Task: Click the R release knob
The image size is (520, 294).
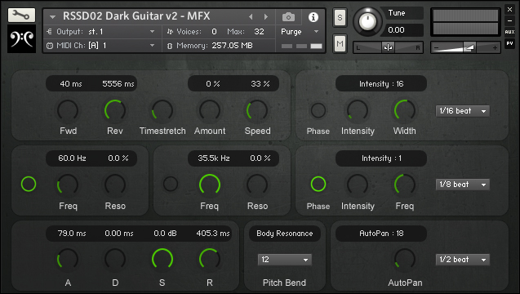Action: coord(210,259)
